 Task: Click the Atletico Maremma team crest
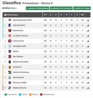click(10, 72)
